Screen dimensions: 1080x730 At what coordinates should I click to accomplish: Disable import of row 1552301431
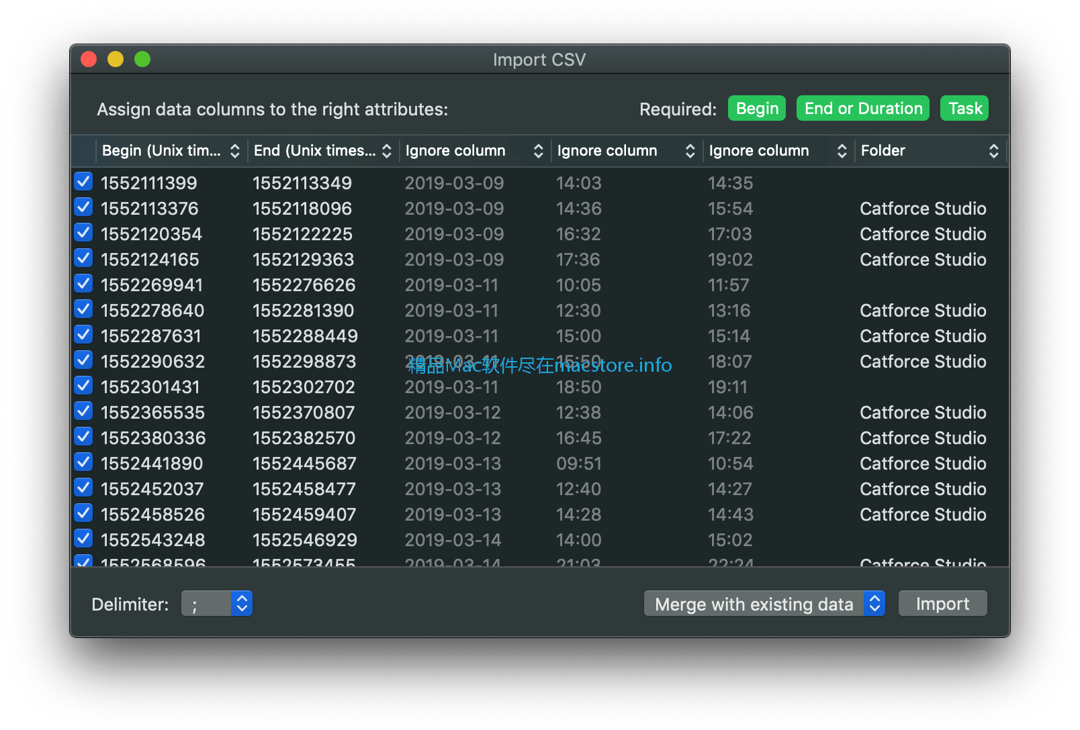coord(83,386)
